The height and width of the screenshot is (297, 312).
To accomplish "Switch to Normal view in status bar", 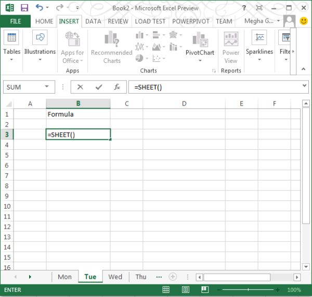I will click(x=166, y=289).
